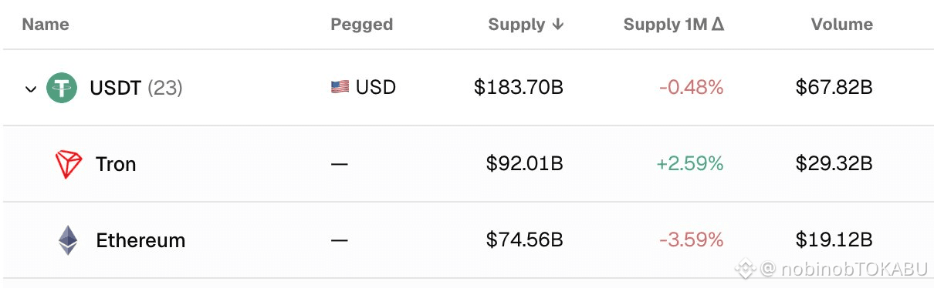Click the Ethereum diamond logo icon
934x288 pixels.
[69, 240]
